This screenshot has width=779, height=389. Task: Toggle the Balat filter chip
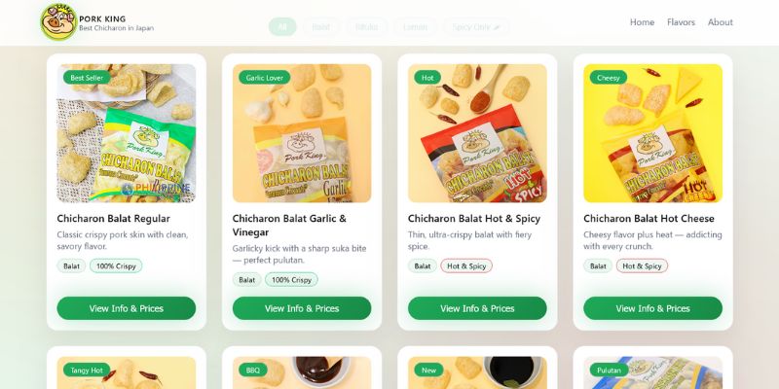321,27
